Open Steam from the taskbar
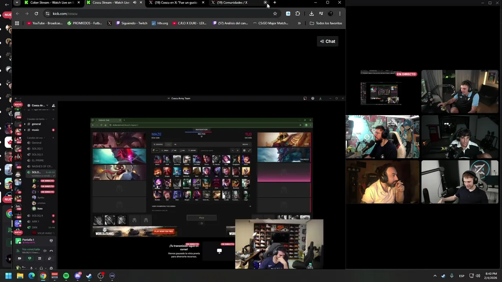Viewport: 502px width, 282px height. (89, 276)
